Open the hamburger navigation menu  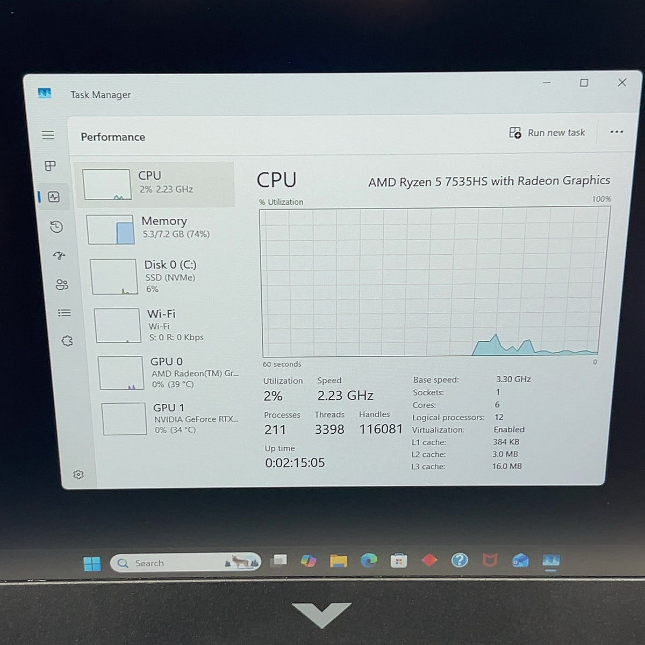(48, 135)
